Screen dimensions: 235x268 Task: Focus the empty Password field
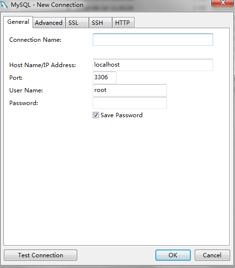tap(130, 103)
